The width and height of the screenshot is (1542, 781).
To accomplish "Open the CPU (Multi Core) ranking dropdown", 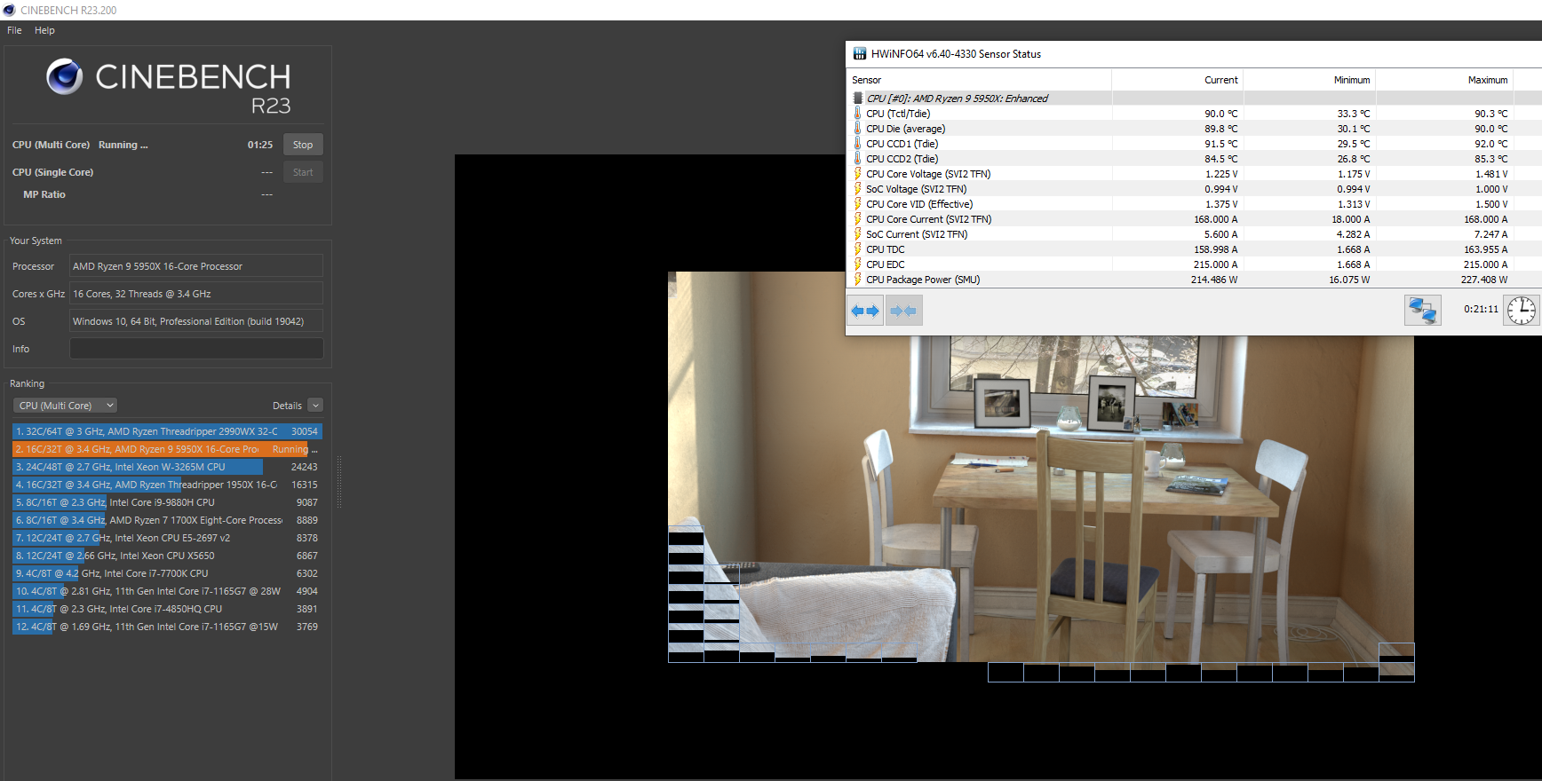I will pos(65,406).
